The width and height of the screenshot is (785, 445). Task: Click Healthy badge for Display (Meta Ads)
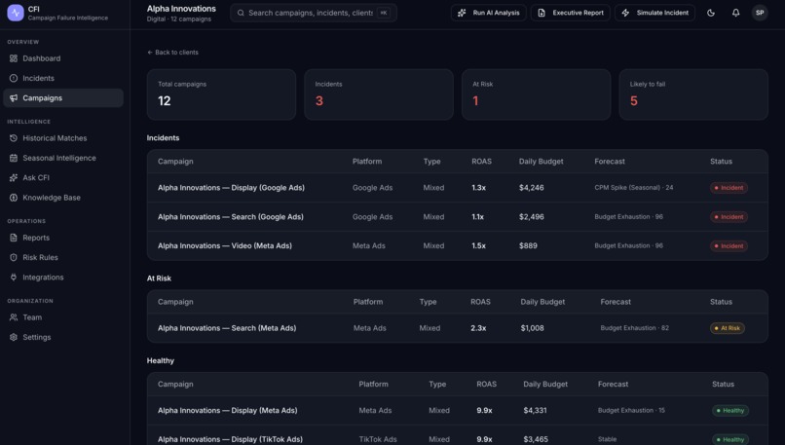click(x=730, y=411)
